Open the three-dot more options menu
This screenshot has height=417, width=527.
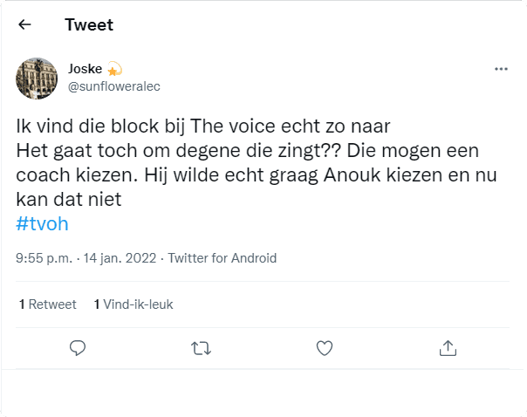click(500, 69)
